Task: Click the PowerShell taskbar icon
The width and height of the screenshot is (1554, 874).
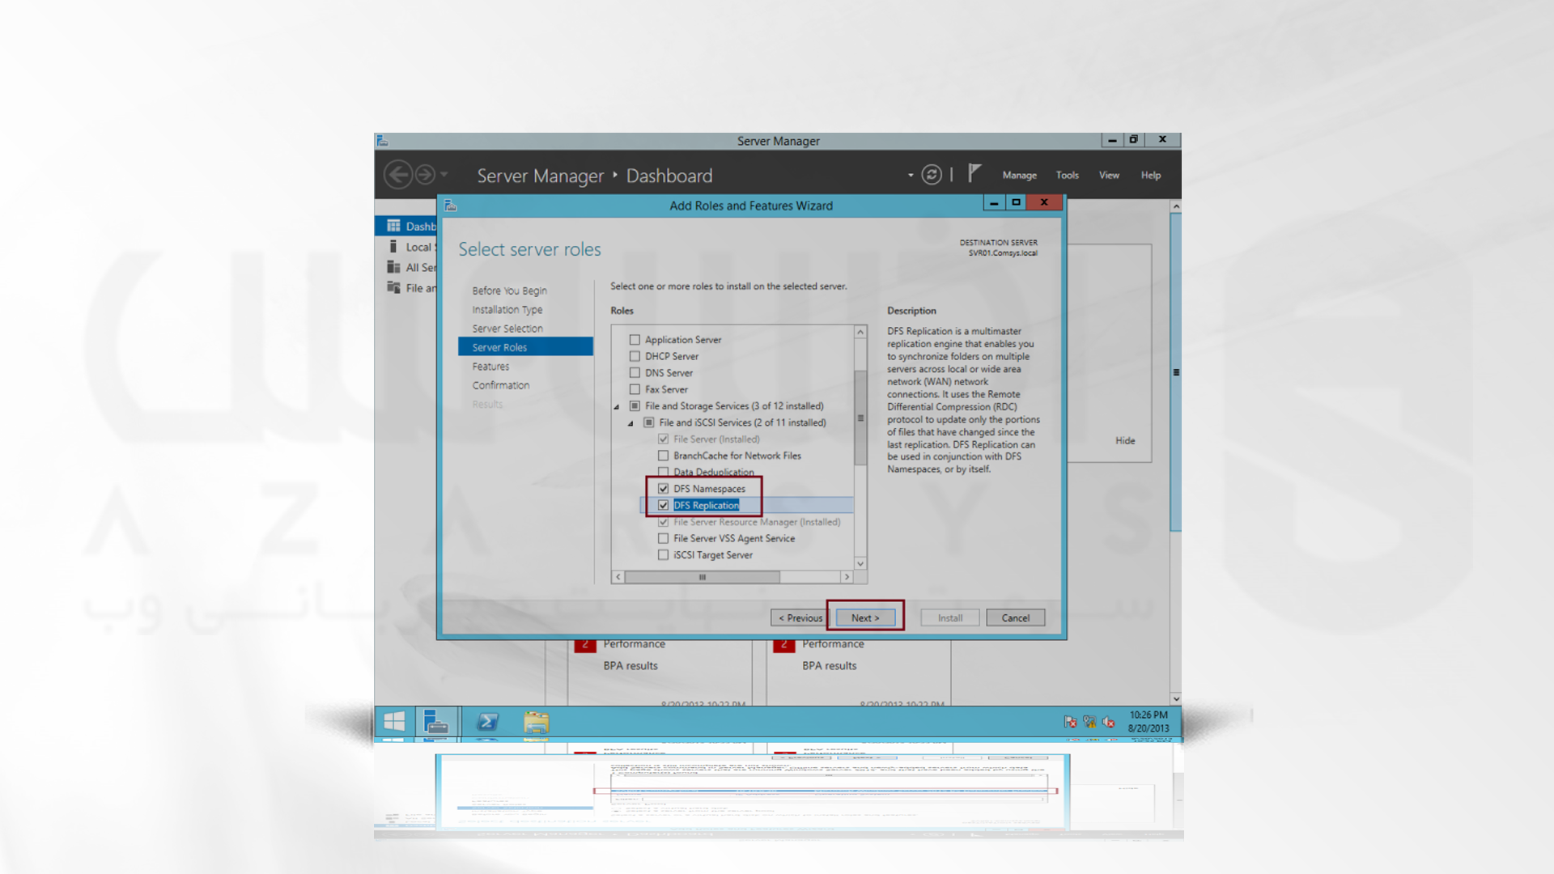Action: 486,723
